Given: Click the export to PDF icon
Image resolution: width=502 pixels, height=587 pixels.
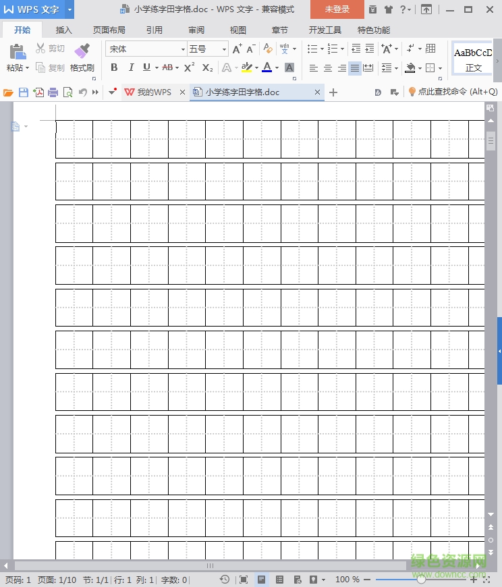Looking at the screenshot, I should pos(38,92).
